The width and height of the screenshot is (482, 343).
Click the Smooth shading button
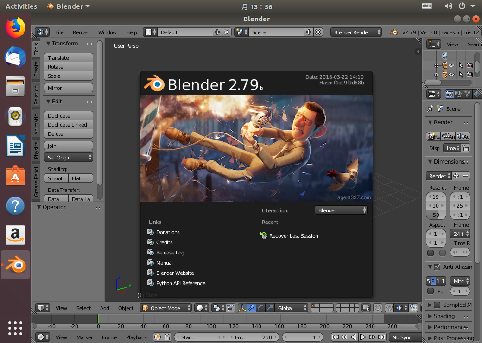click(56, 178)
